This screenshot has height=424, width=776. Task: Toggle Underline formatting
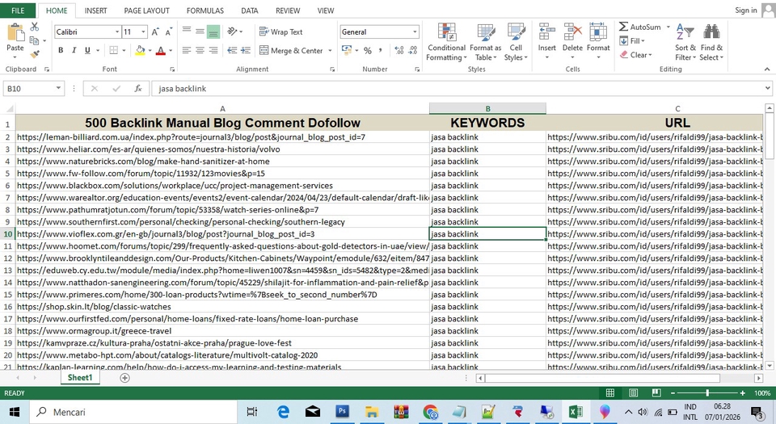(87, 50)
